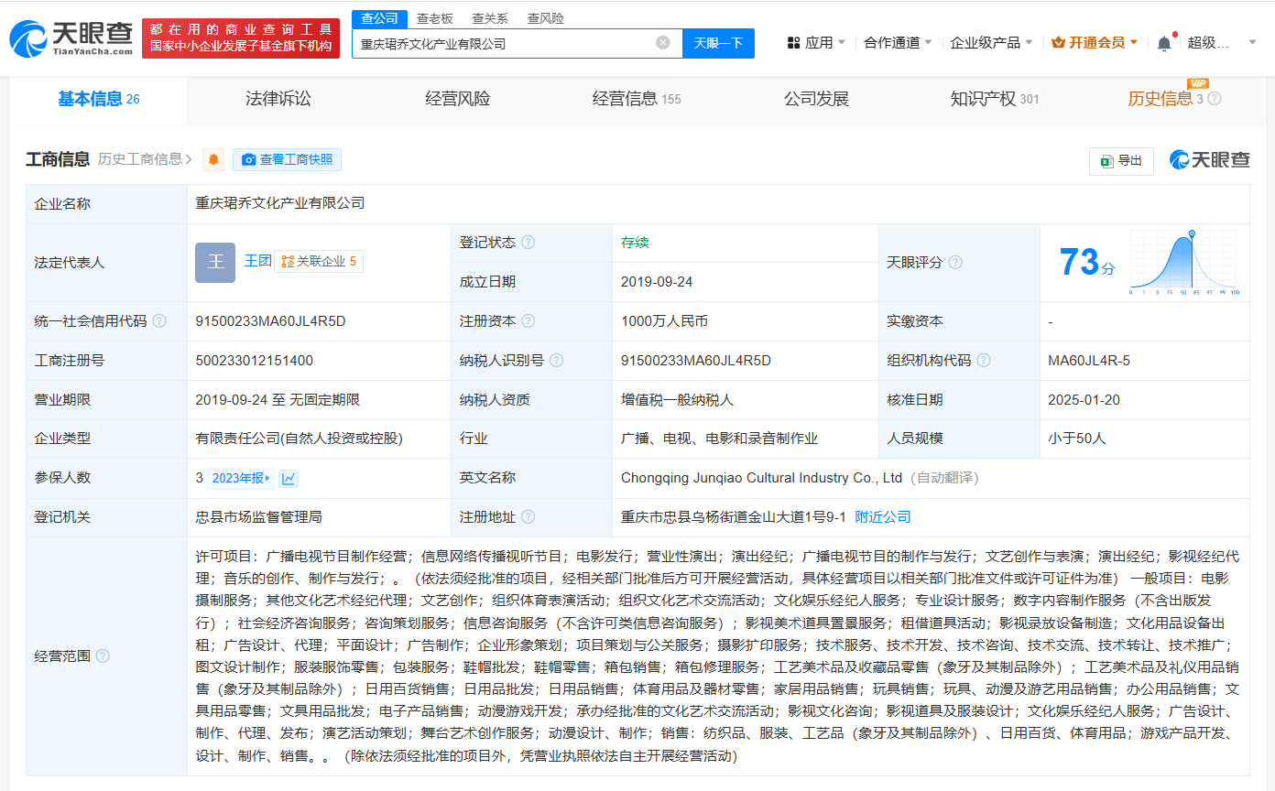The height and width of the screenshot is (791, 1275).
Task: Open the notification bell
Action: 1164,43
